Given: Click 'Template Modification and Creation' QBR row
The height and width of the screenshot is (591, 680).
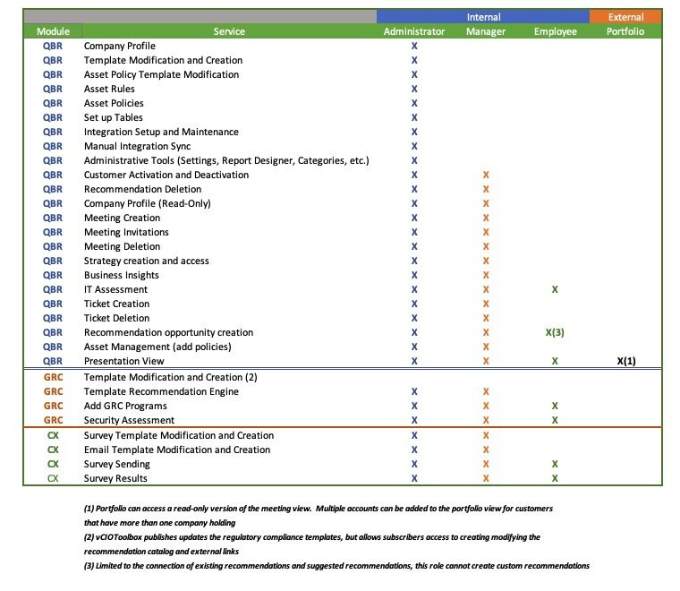Looking at the screenshot, I should 163,60.
